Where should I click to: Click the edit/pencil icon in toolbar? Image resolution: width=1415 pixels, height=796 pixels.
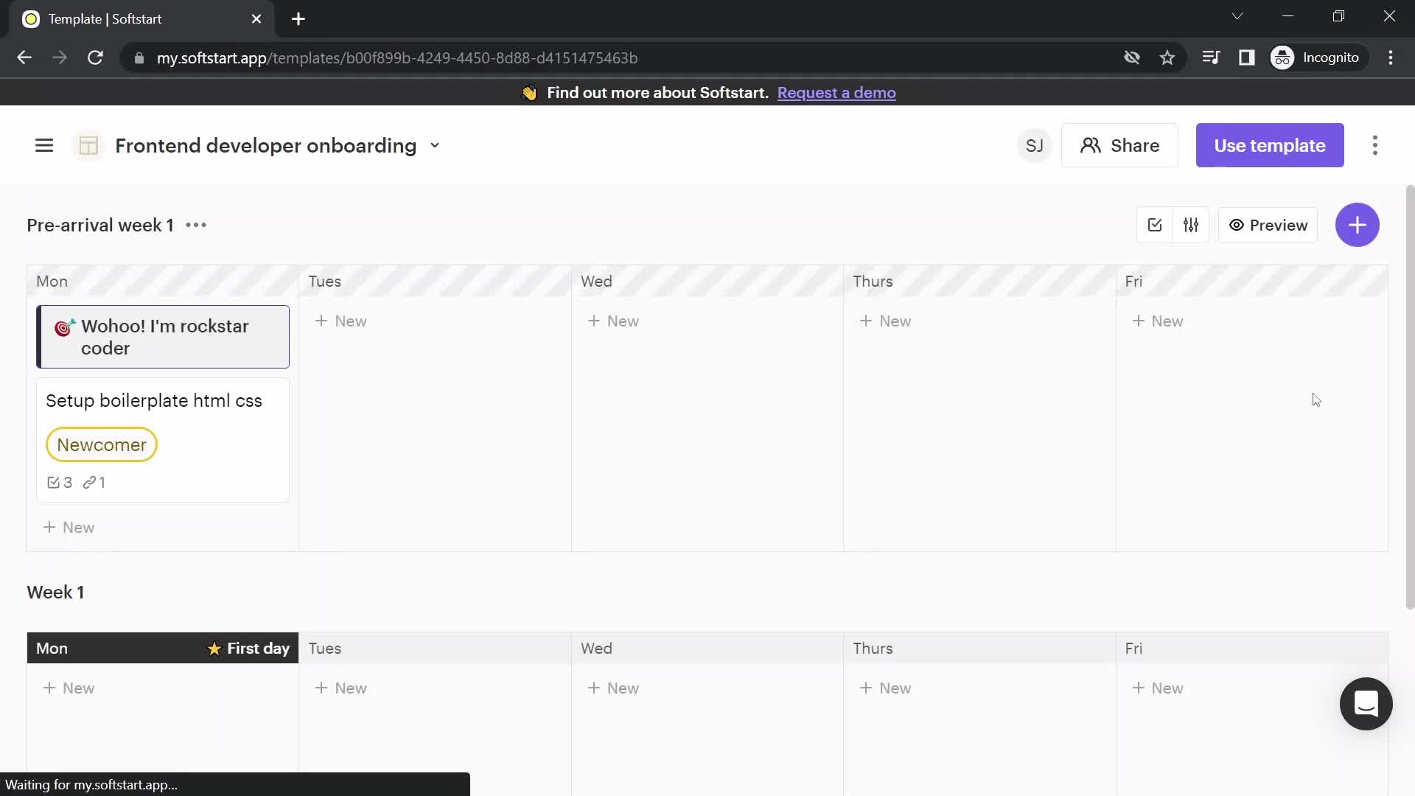tap(1156, 225)
